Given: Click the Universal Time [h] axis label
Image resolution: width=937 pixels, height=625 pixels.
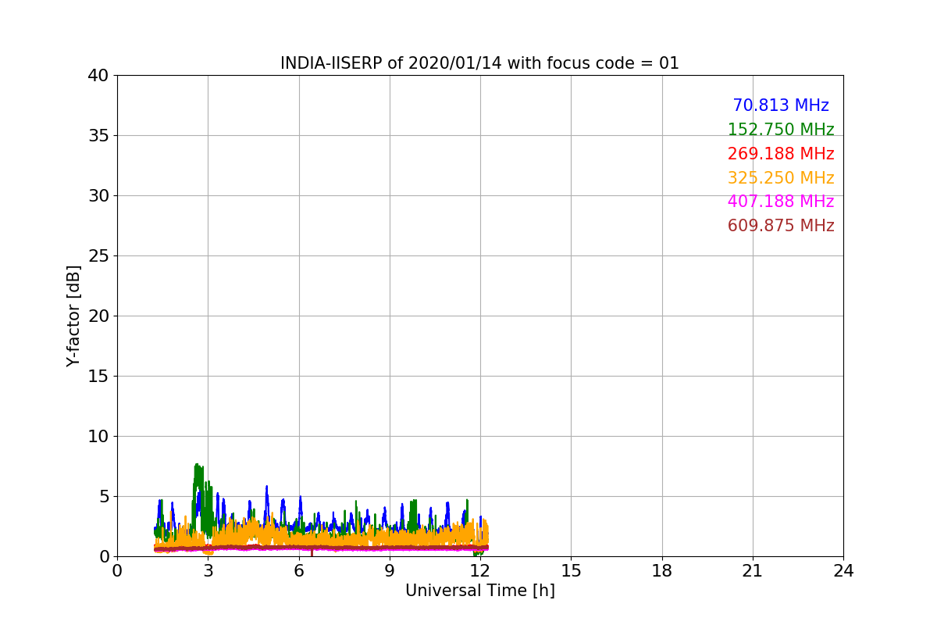Looking at the screenshot, I should (479, 591).
